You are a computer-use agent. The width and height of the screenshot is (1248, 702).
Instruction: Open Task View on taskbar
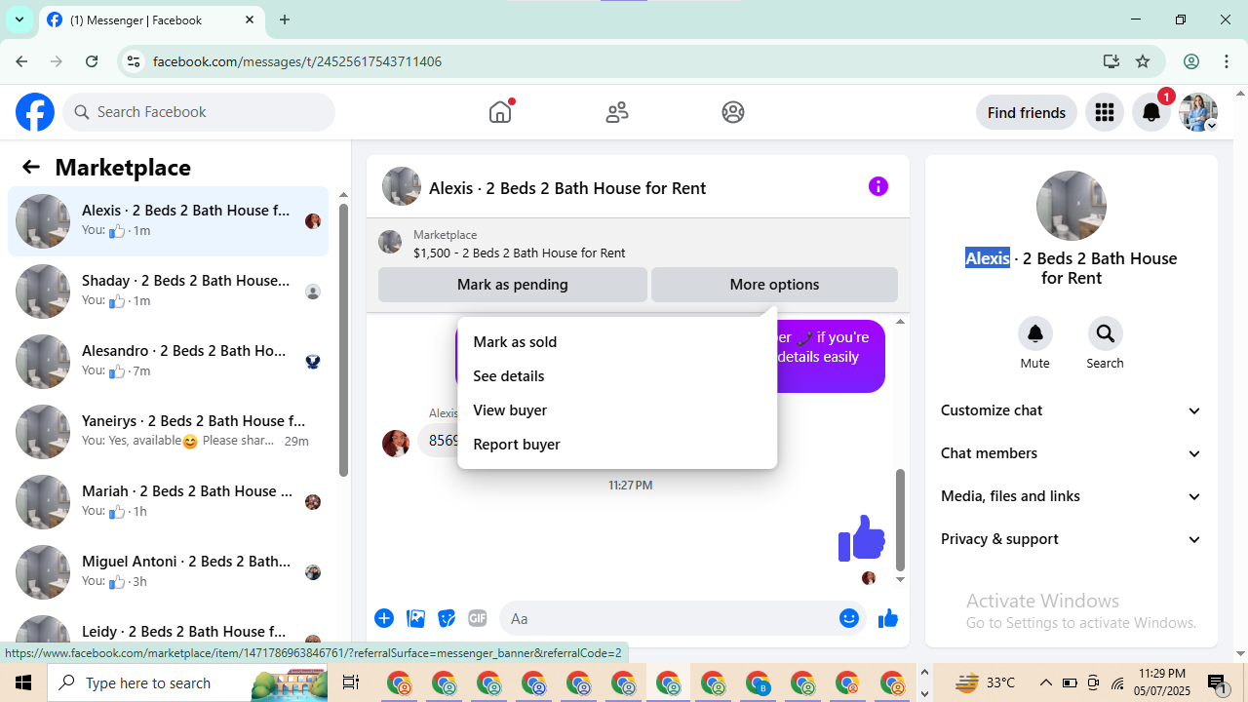pyautogui.click(x=351, y=682)
